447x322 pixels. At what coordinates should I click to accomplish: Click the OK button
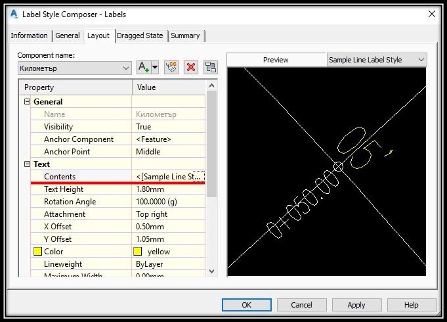click(247, 305)
